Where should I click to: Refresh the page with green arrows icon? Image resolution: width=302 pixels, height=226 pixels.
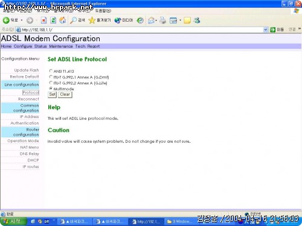(53, 20)
